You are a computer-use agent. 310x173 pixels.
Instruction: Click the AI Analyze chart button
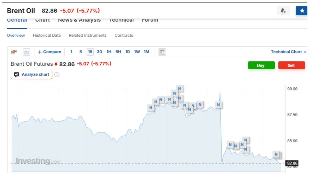(x=32, y=75)
